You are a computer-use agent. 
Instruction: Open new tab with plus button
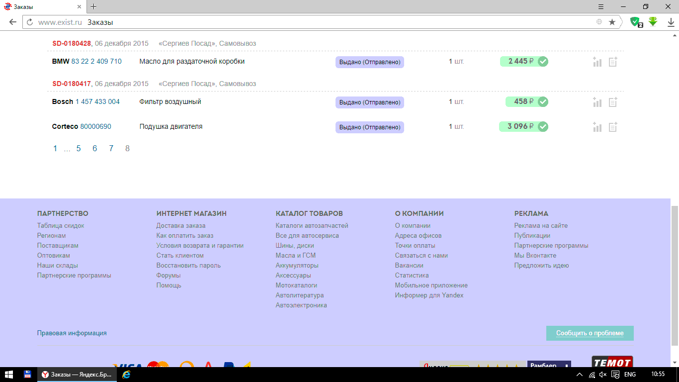point(93,6)
